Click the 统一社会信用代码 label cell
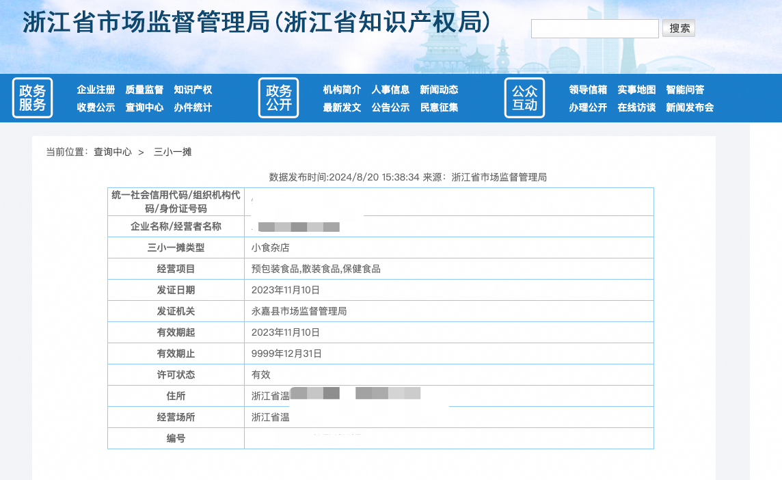The image size is (782, 480). coord(176,202)
